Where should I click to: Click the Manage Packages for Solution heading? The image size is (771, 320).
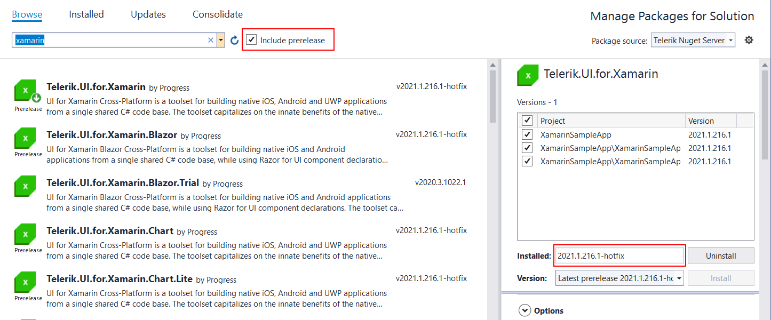672,16
